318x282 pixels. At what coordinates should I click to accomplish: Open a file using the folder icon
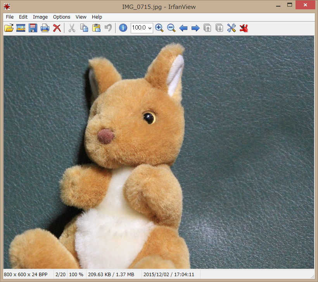pos(9,28)
